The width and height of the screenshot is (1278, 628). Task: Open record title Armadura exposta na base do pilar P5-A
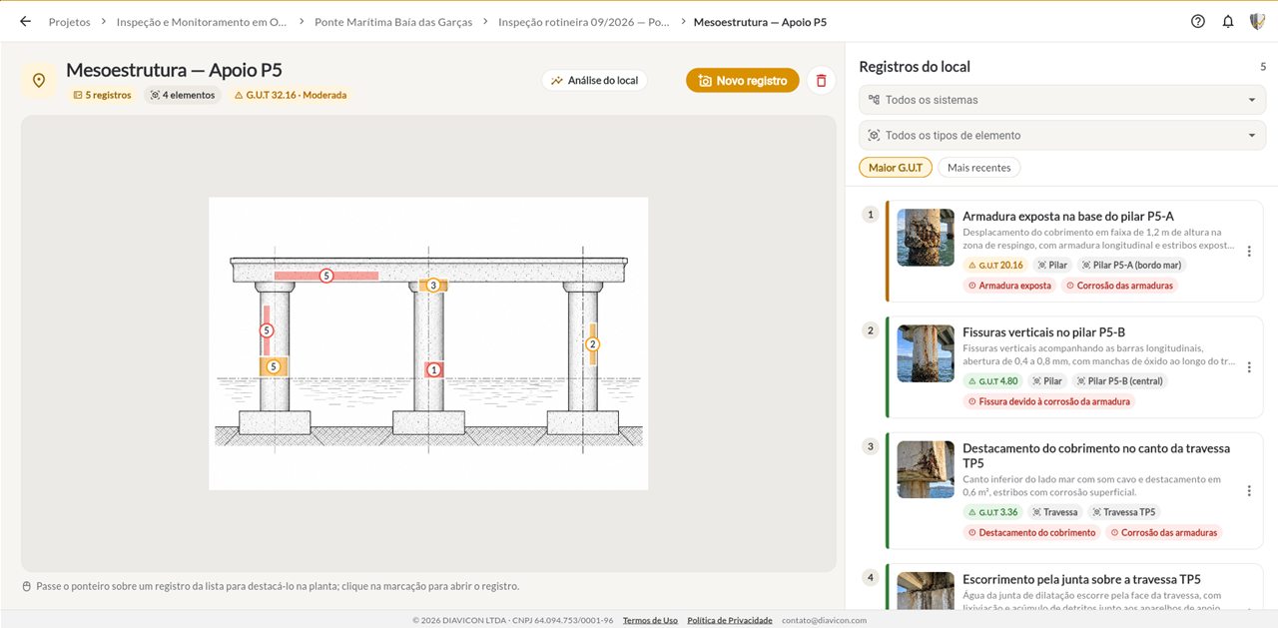pyautogui.click(x=1068, y=216)
